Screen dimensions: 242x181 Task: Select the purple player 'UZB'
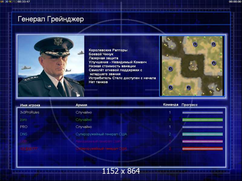pos(23,141)
